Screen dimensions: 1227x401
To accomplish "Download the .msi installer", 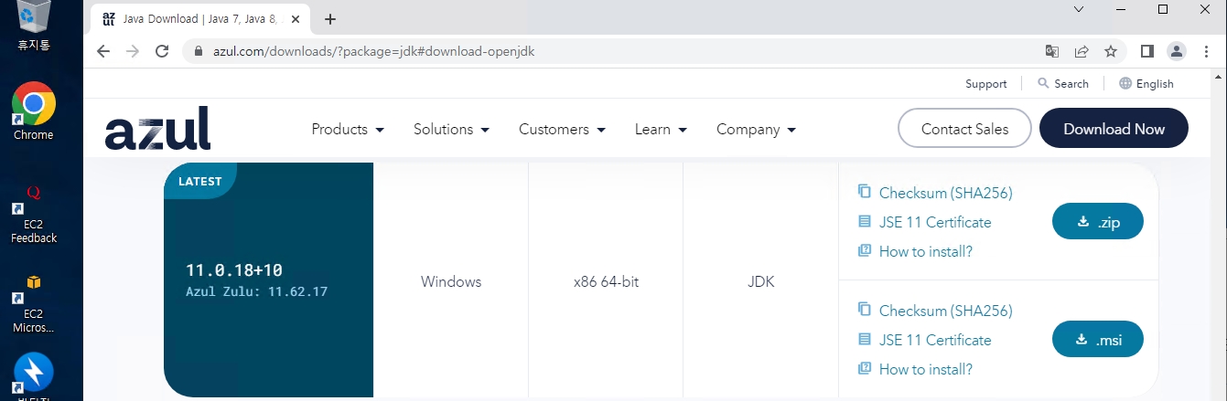I will coord(1098,339).
